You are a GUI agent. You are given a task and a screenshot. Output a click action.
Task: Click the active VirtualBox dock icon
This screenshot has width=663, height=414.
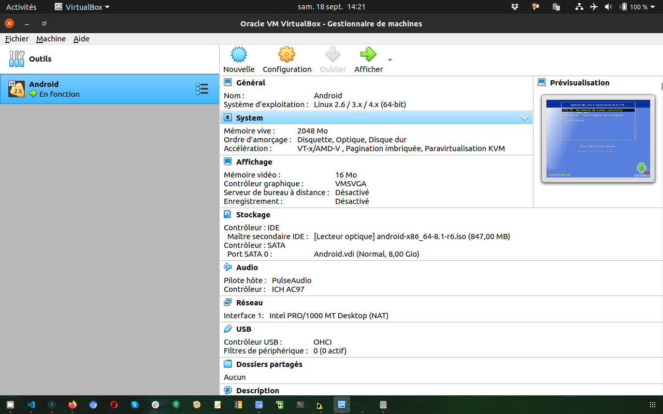[x=342, y=405]
